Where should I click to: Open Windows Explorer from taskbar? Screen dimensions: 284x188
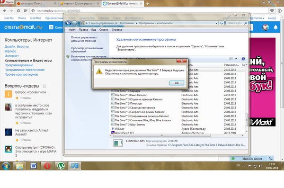19,166
